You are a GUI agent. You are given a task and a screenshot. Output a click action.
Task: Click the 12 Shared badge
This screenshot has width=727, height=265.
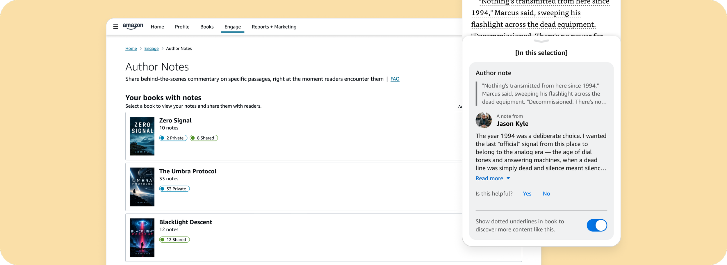pos(174,240)
